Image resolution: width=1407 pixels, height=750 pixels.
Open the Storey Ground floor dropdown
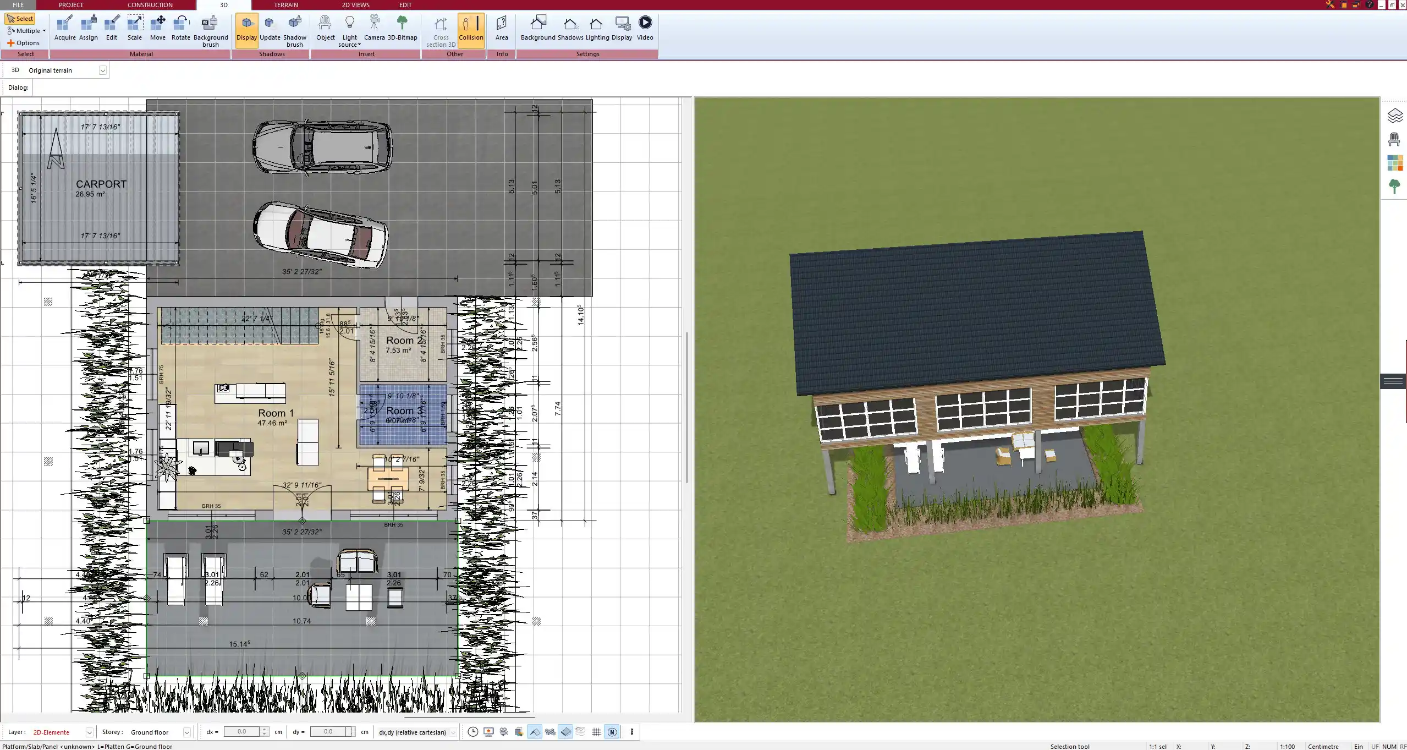pos(186,732)
